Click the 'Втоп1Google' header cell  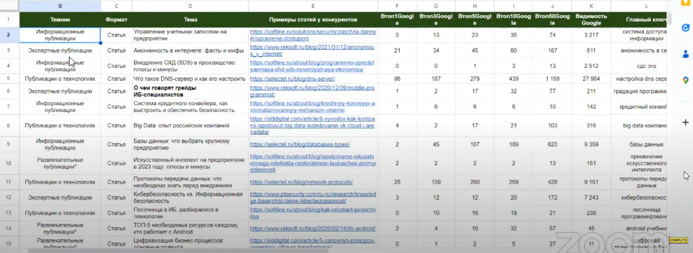pyautogui.click(x=397, y=20)
